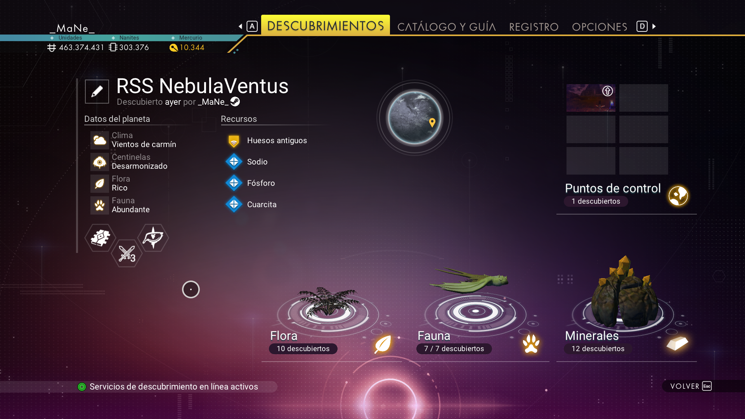This screenshot has width=745, height=419.
Task: Open the discovered checkpoint screenshot thumbnail
Action: (x=591, y=98)
